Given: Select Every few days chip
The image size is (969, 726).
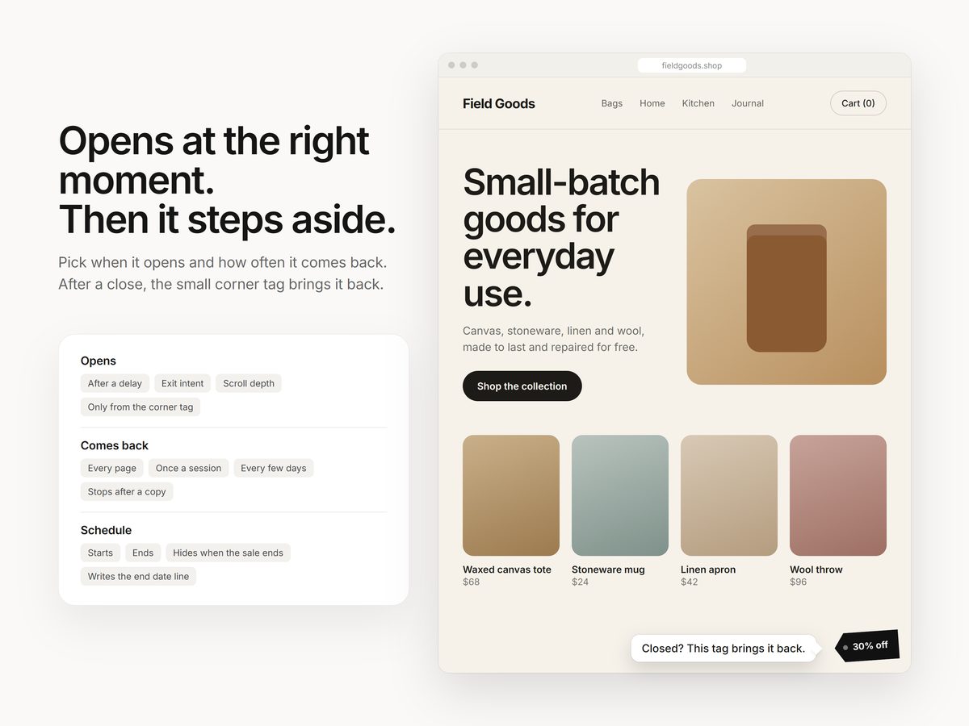Looking at the screenshot, I should point(274,469).
